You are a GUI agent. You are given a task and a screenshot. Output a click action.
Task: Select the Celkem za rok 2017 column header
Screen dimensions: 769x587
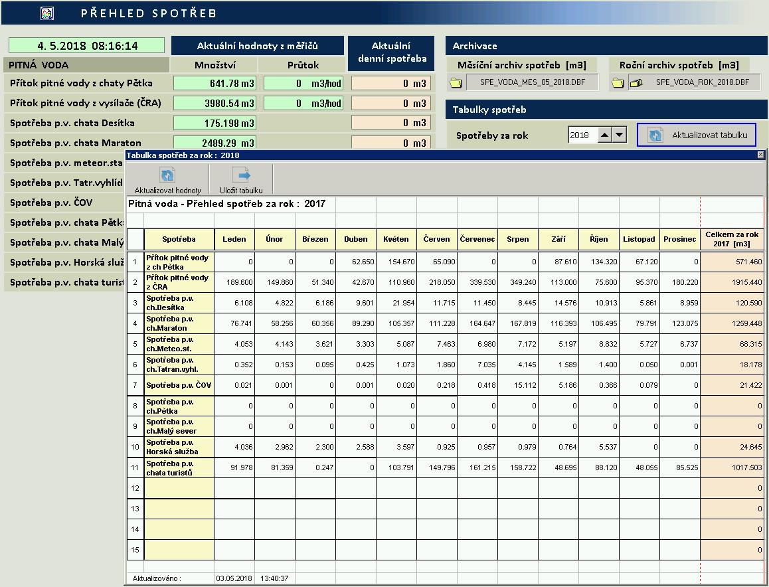pyautogui.click(x=732, y=239)
